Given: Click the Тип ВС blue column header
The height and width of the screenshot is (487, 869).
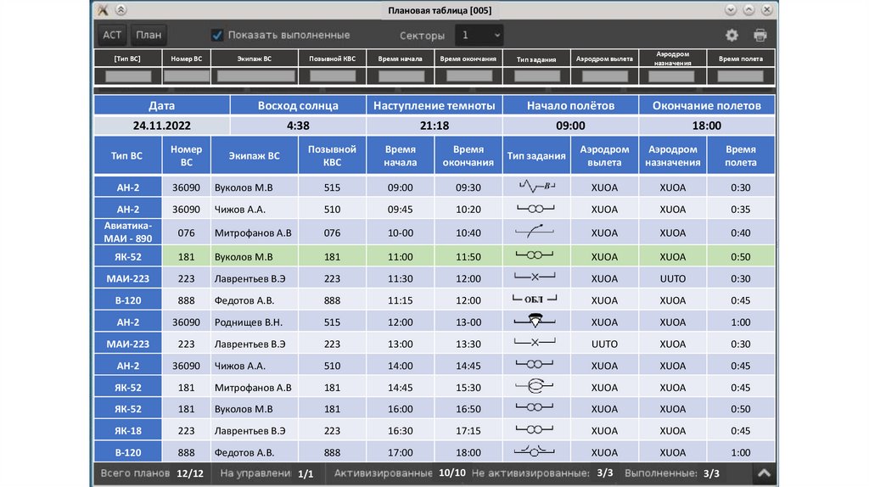Looking at the screenshot, I should pyautogui.click(x=127, y=156).
